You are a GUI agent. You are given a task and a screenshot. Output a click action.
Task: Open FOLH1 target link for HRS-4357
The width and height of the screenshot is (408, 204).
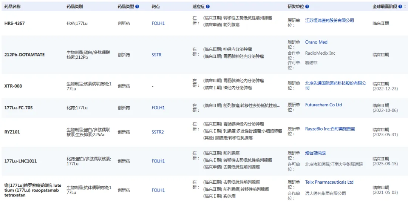point(158,23)
